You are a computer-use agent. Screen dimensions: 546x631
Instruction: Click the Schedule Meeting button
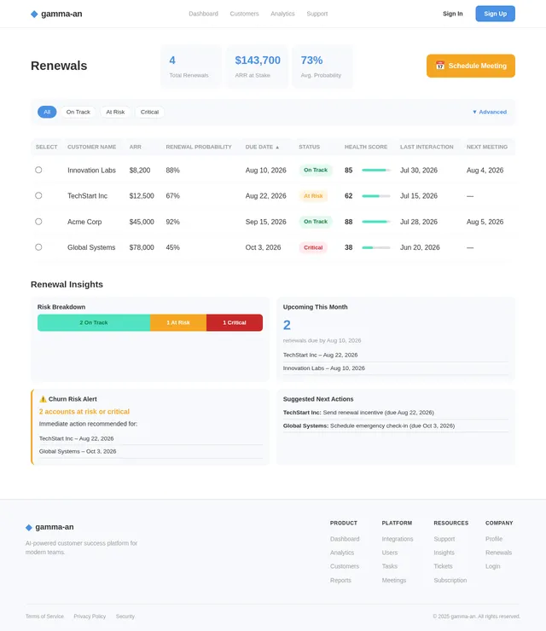click(471, 66)
